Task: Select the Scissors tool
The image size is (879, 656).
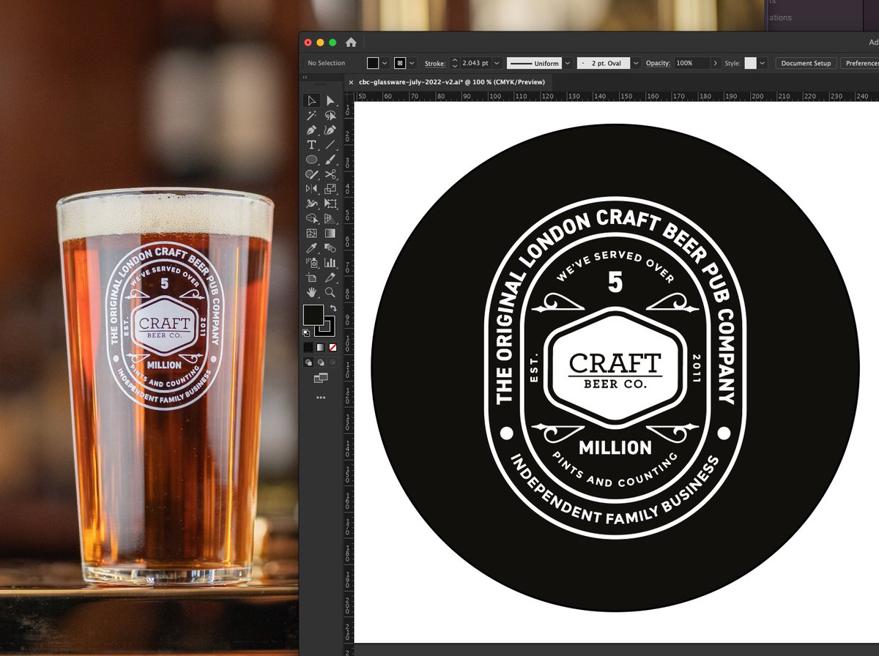Action: pyautogui.click(x=330, y=174)
